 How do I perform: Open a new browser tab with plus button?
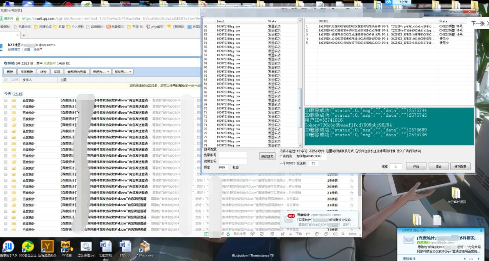pos(24,35)
